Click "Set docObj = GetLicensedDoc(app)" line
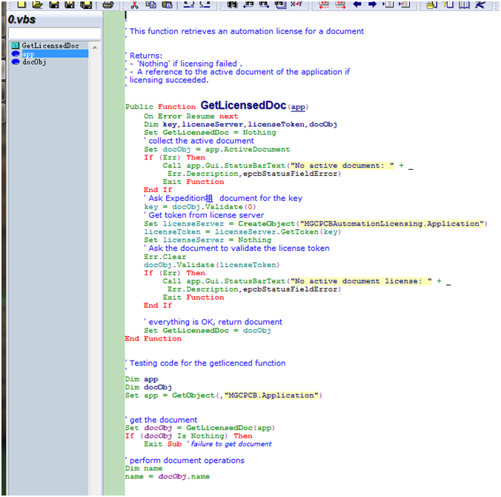501x497 pixels. (200, 428)
